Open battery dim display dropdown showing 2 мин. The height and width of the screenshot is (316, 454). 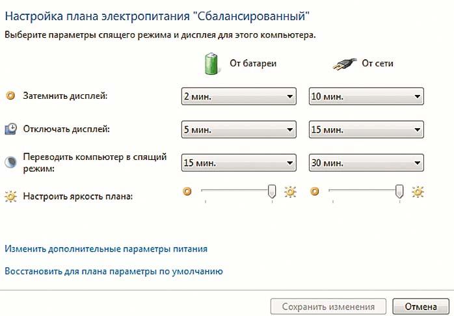(x=238, y=97)
